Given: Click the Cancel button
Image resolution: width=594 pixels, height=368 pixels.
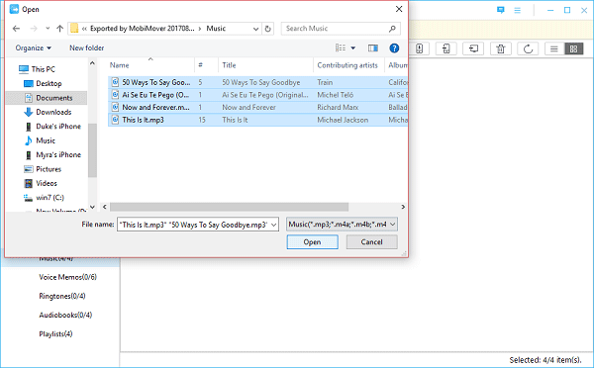Looking at the screenshot, I should (x=371, y=242).
